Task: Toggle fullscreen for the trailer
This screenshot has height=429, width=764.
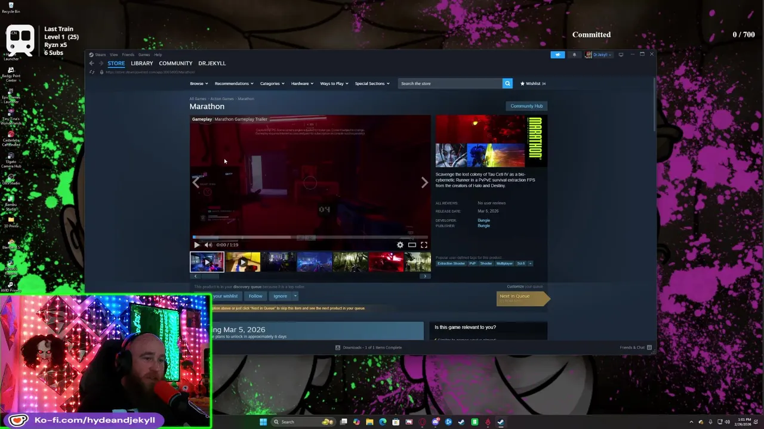Action: click(424, 245)
